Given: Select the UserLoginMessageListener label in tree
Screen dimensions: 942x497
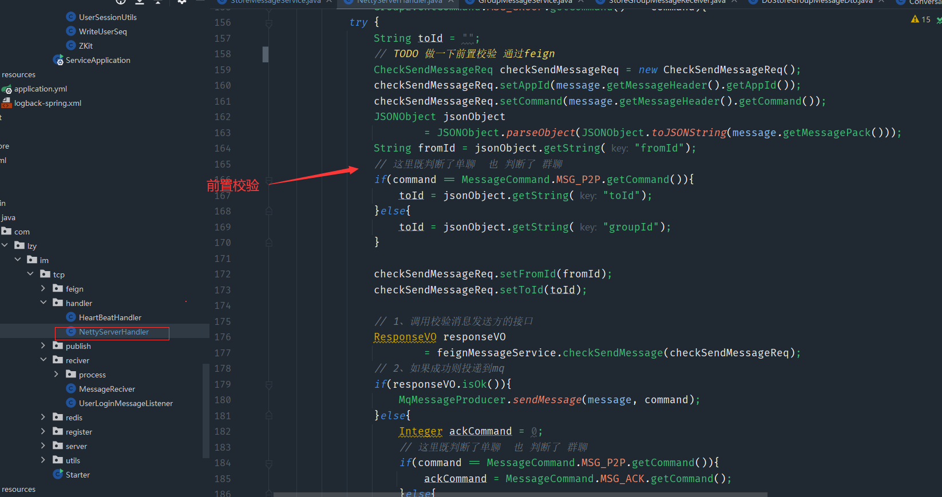Looking at the screenshot, I should tap(126, 403).
